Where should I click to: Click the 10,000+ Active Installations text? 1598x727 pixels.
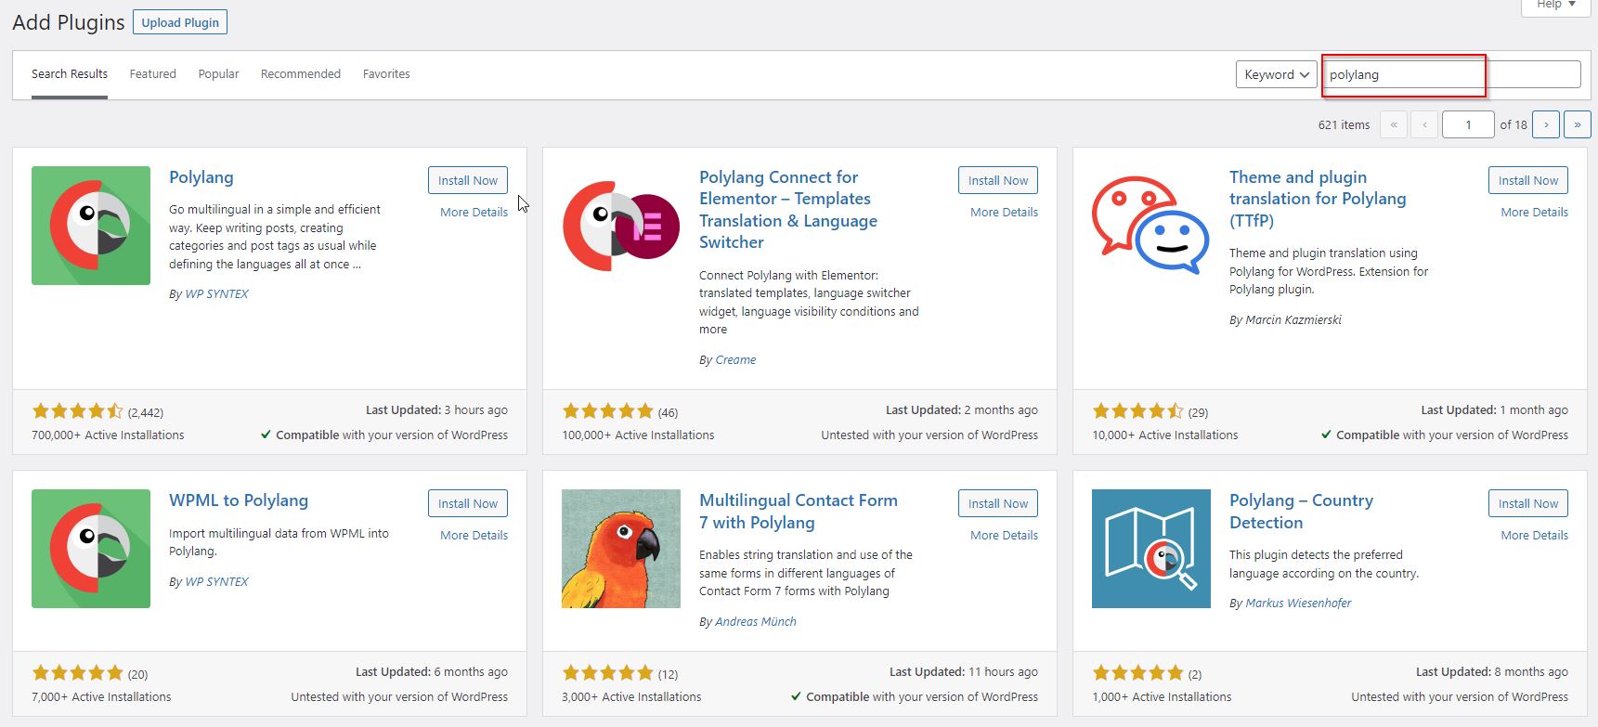coord(1165,435)
